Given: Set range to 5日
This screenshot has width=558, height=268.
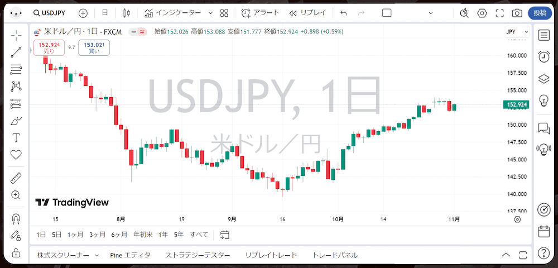Looking at the screenshot, I should [x=56, y=234].
